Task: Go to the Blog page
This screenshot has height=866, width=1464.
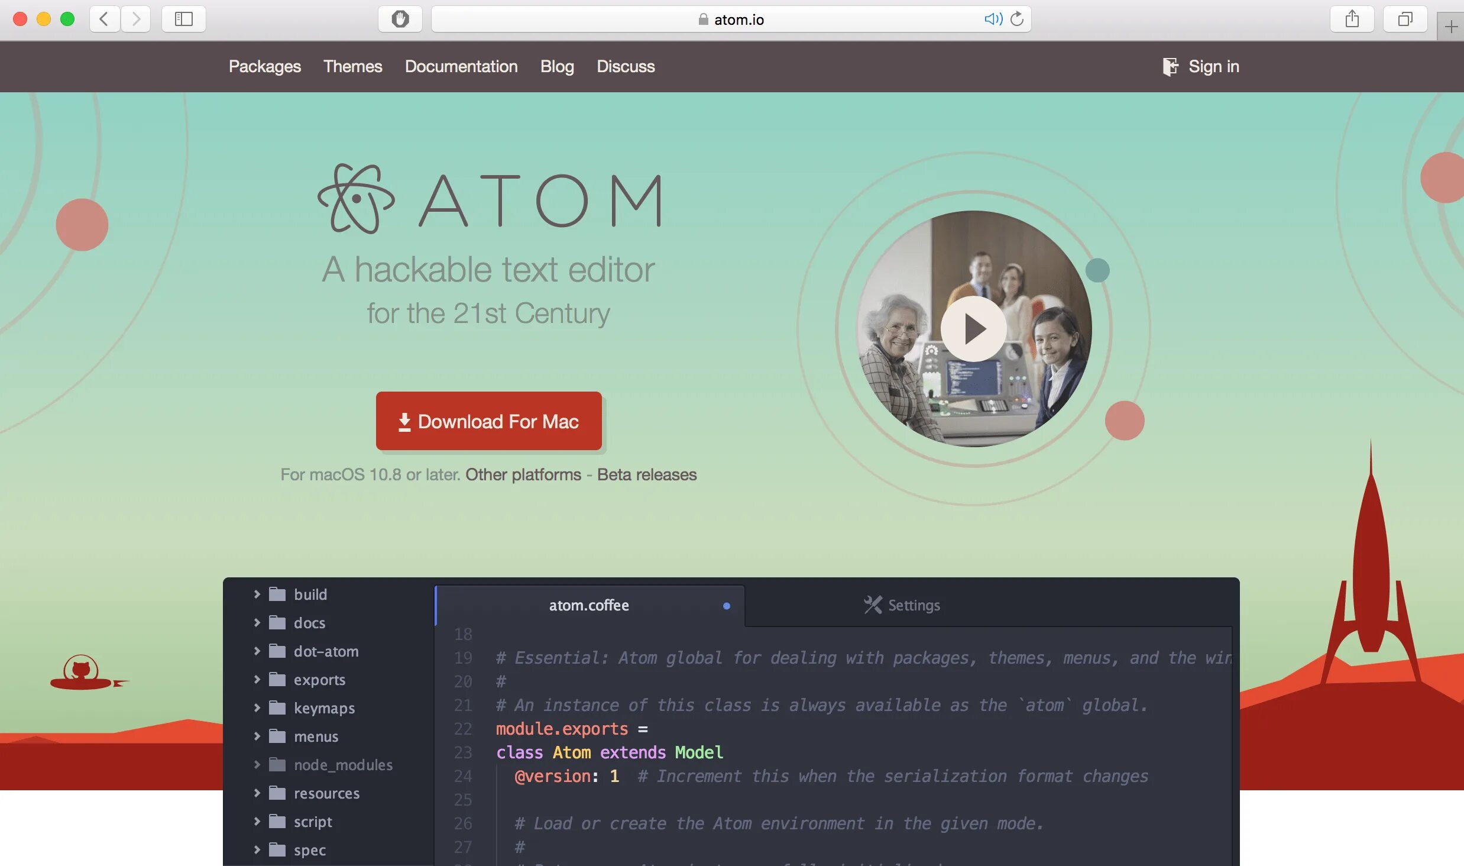Action: [x=557, y=66]
